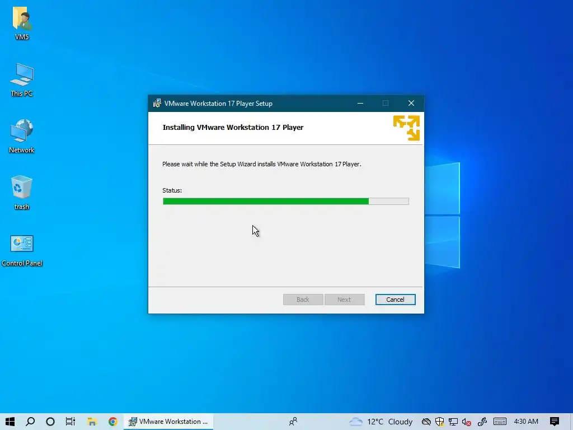Click the OneDrive cloud tray icon
Viewport: 573px width, 430px height.
click(x=426, y=422)
